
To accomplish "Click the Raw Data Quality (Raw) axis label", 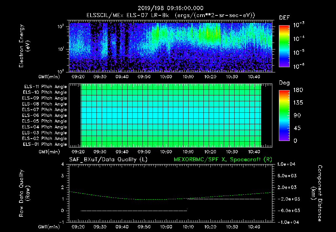I will point(24,193).
